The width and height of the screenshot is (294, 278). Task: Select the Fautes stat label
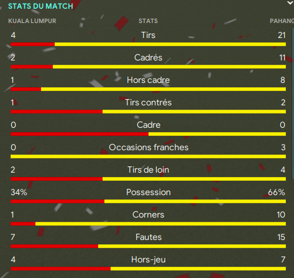click(149, 237)
